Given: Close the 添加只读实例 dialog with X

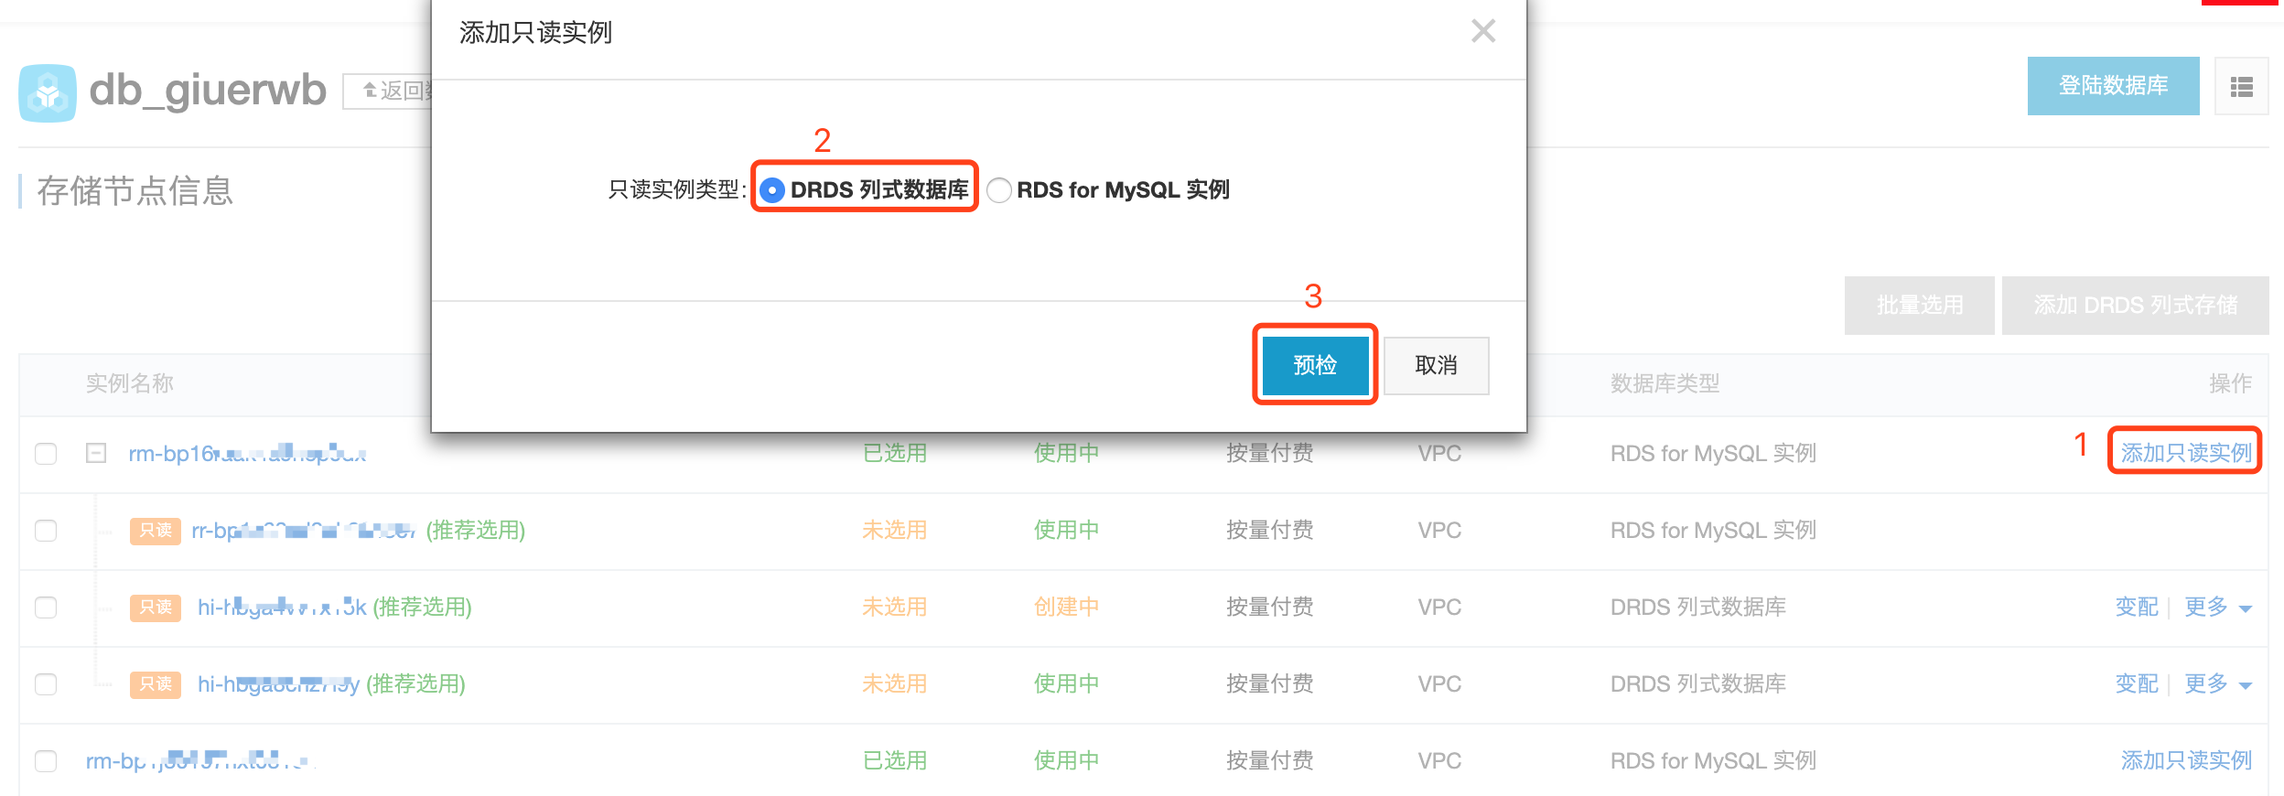Looking at the screenshot, I should (1483, 31).
